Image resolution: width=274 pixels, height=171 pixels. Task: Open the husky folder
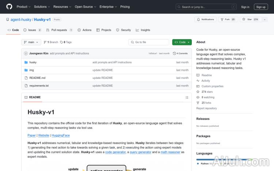pos(33,62)
